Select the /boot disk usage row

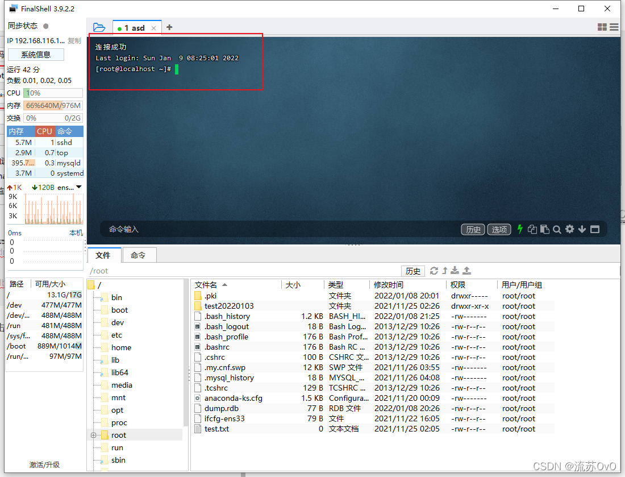[x=44, y=346]
